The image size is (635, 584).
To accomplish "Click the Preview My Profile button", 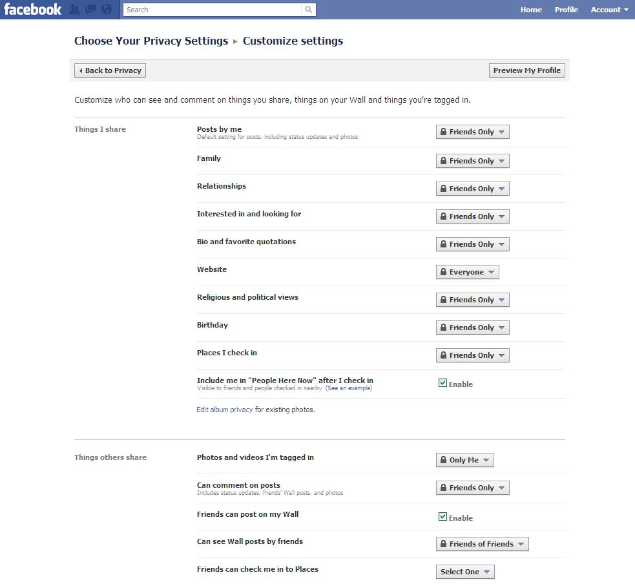I will pos(527,70).
